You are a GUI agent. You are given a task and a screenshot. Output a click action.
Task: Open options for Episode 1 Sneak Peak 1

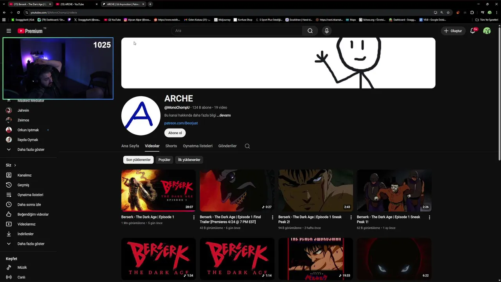click(x=429, y=217)
